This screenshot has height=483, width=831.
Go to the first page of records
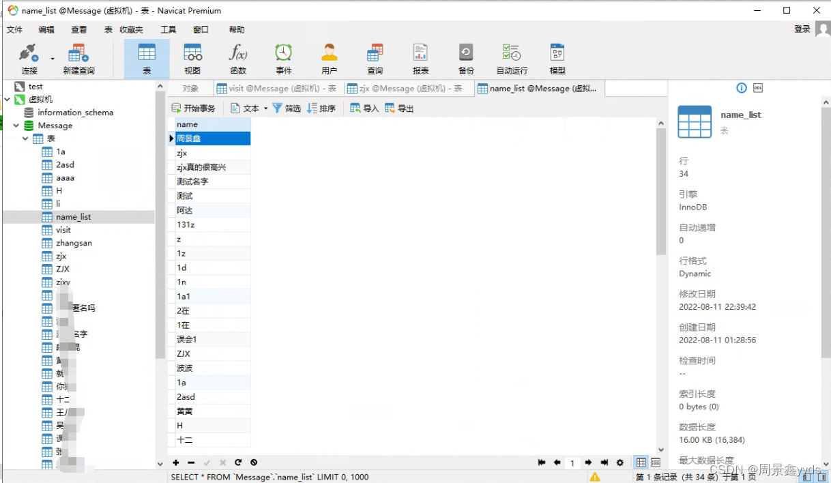(x=542, y=463)
